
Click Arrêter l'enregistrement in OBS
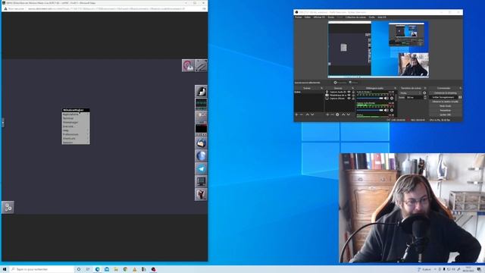(443, 98)
